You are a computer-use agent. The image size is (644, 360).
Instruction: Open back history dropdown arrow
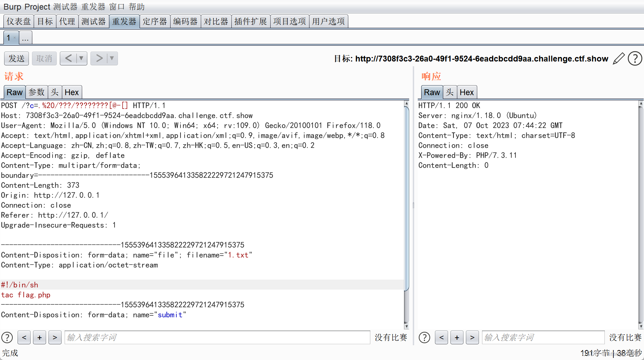[x=81, y=58]
